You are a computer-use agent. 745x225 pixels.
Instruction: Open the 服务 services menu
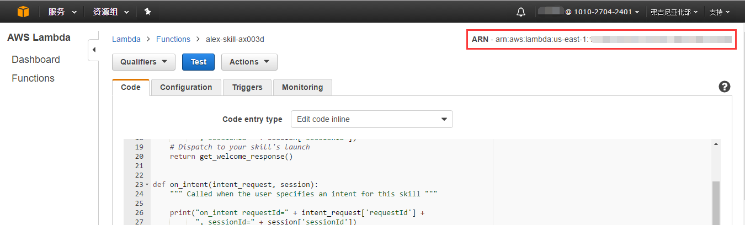(x=62, y=12)
